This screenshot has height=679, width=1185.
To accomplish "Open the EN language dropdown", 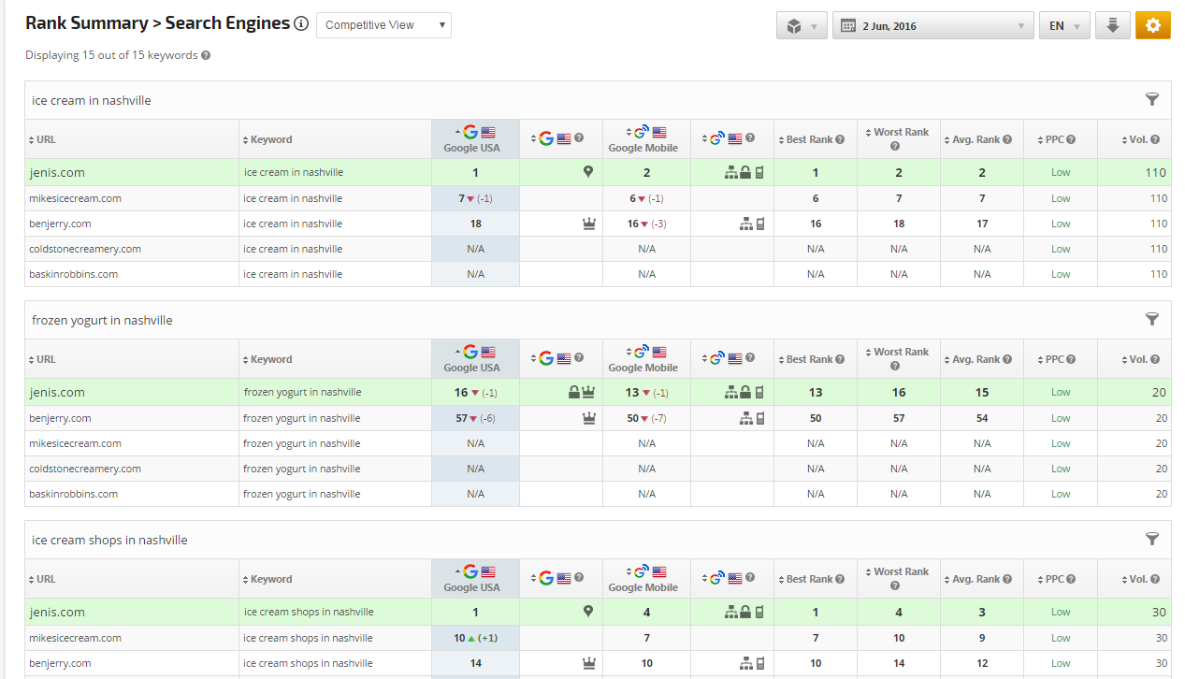I will (1063, 25).
